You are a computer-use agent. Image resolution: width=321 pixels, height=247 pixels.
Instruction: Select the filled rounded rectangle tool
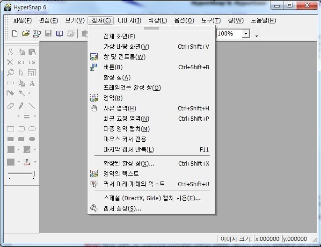click(x=22, y=139)
